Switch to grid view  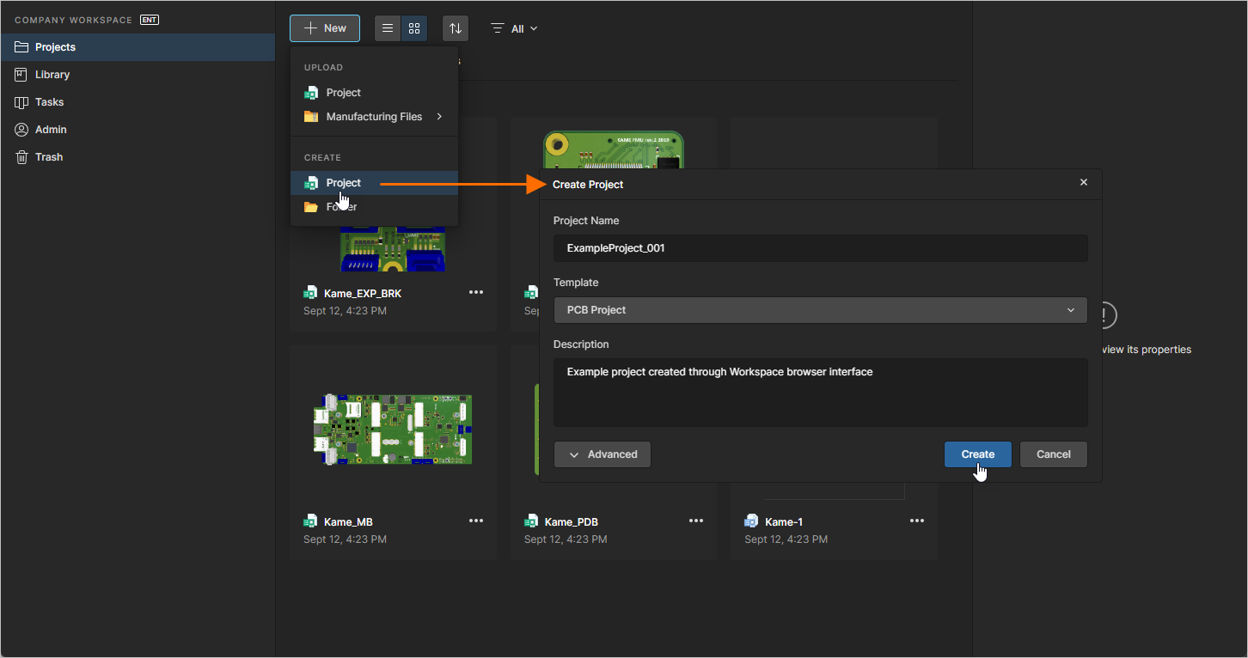[413, 27]
